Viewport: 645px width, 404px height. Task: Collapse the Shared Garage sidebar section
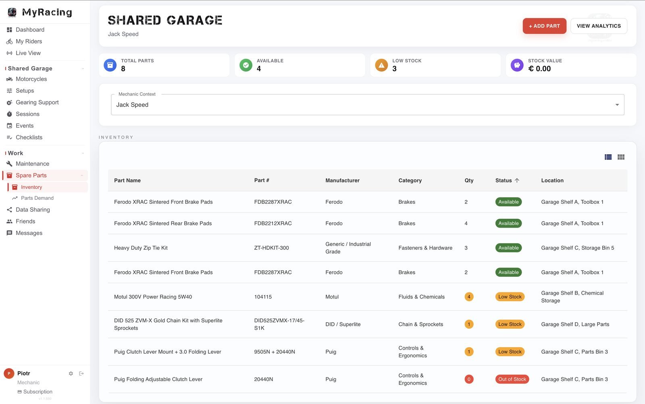[x=83, y=68]
